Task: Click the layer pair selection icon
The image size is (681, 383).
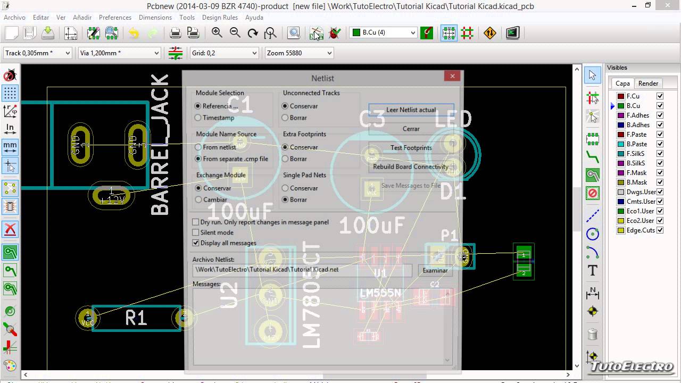Action: point(427,33)
